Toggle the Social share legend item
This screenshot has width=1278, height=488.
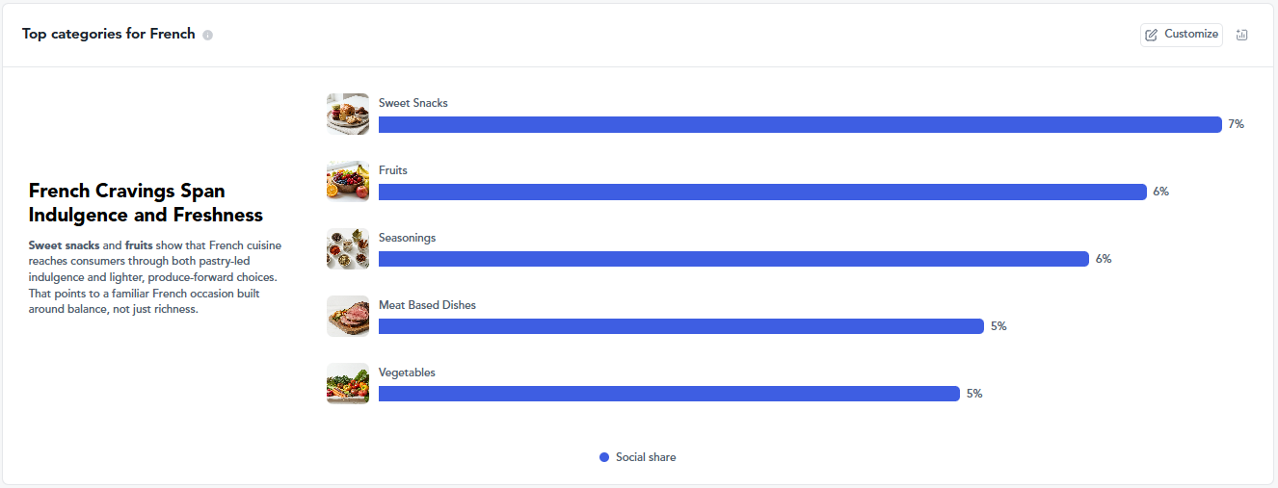[x=638, y=457]
